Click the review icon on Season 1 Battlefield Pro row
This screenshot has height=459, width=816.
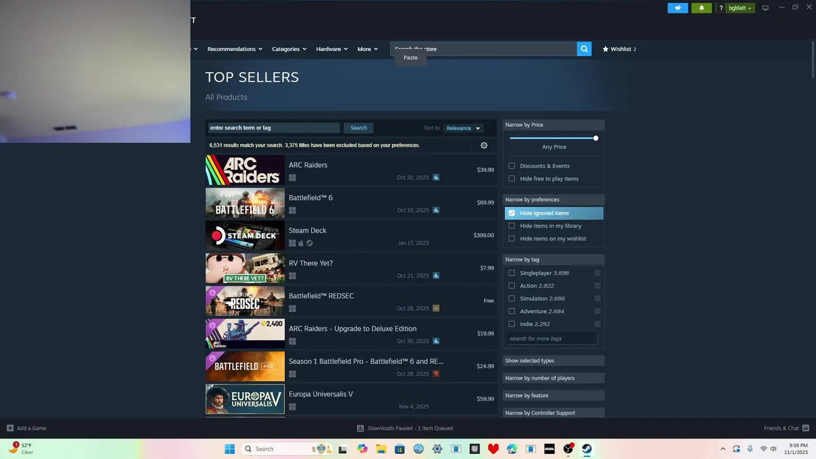point(436,374)
